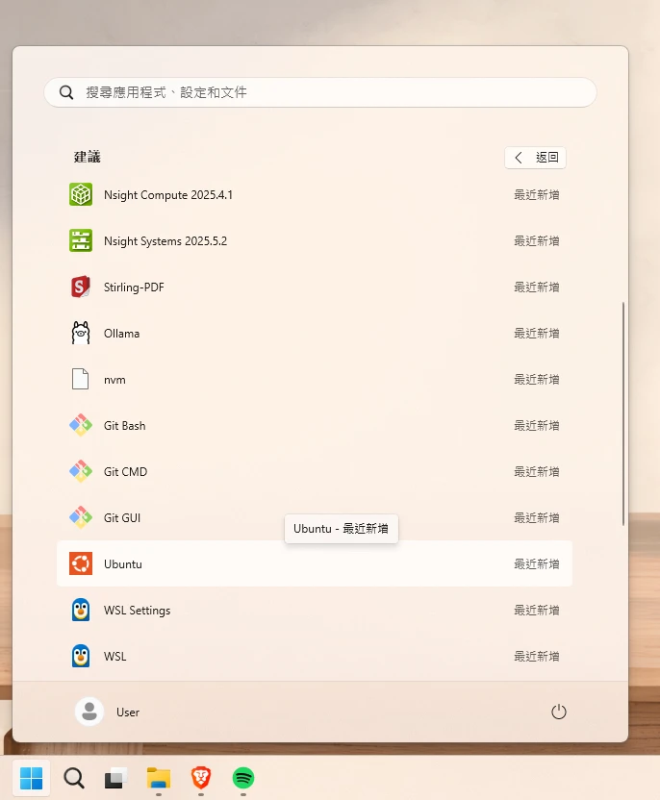The width and height of the screenshot is (660, 800).
Task: Open Spotify from the taskbar
Action: click(243, 777)
